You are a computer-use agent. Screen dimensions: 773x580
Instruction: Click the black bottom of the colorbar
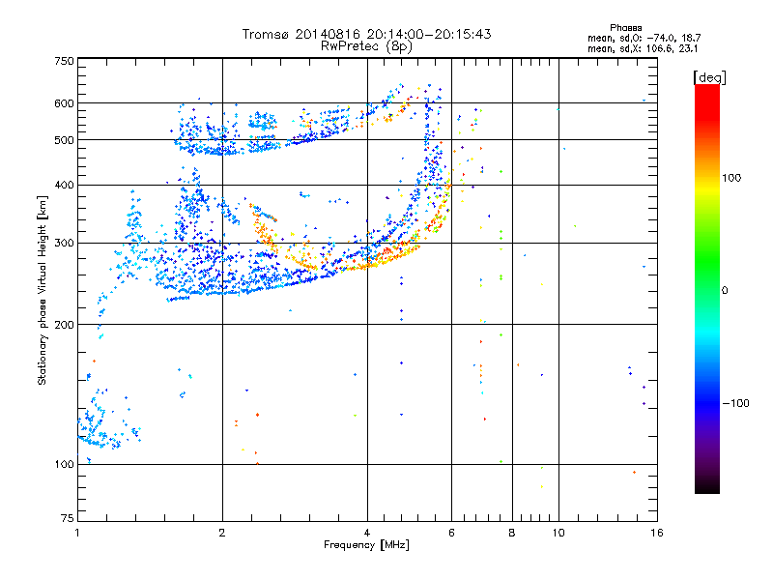click(x=707, y=486)
